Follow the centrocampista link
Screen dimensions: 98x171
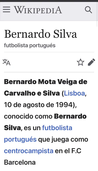(29, 151)
